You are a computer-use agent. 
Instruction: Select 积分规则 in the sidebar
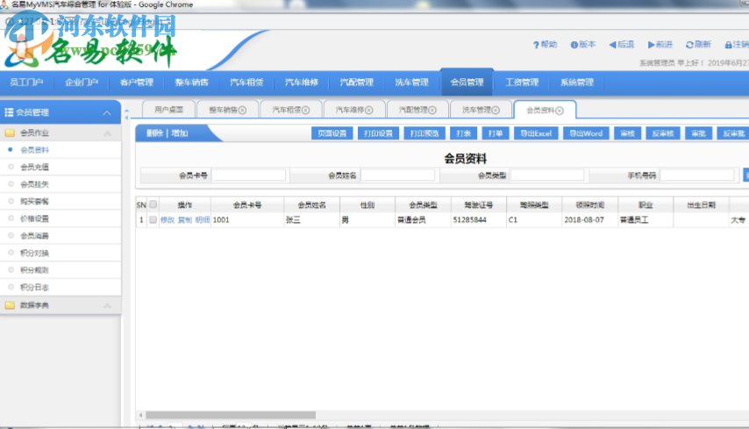coord(34,270)
